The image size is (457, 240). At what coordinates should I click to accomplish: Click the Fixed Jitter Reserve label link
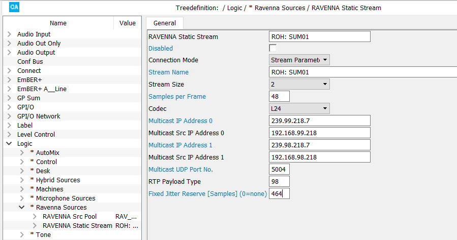point(207,194)
